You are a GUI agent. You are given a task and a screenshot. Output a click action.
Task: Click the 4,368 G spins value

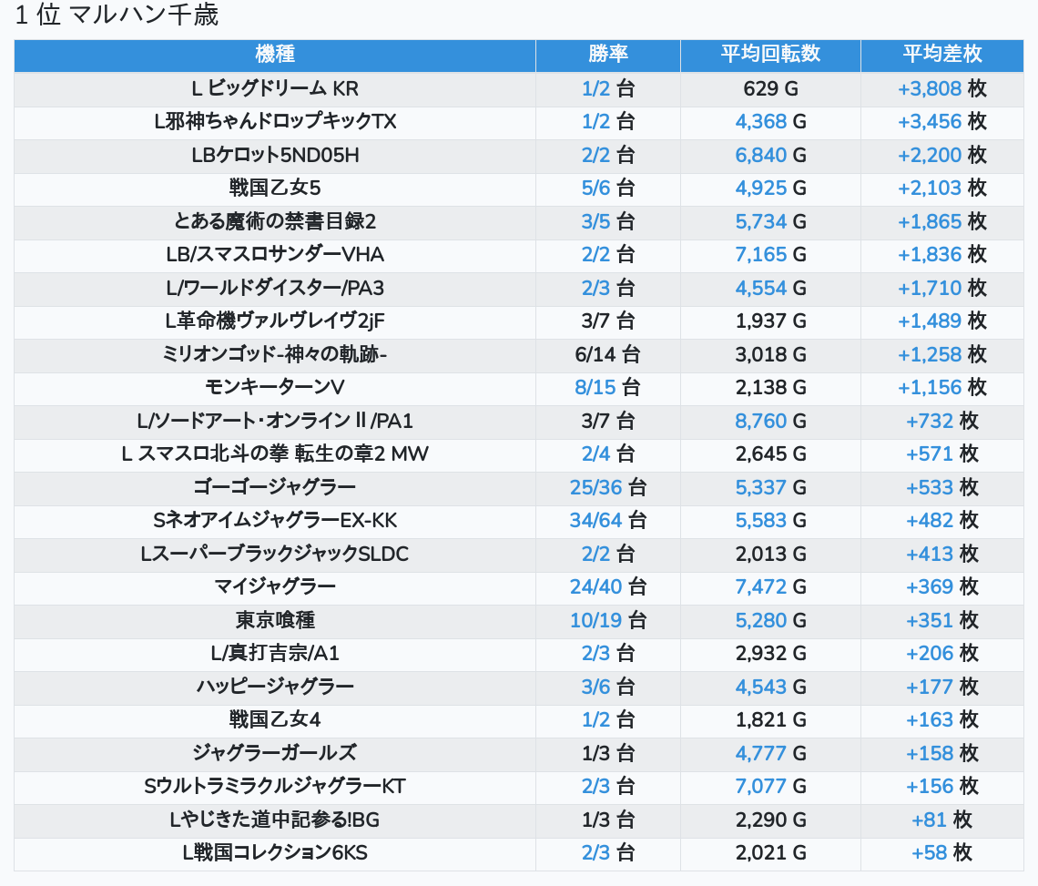(x=770, y=122)
